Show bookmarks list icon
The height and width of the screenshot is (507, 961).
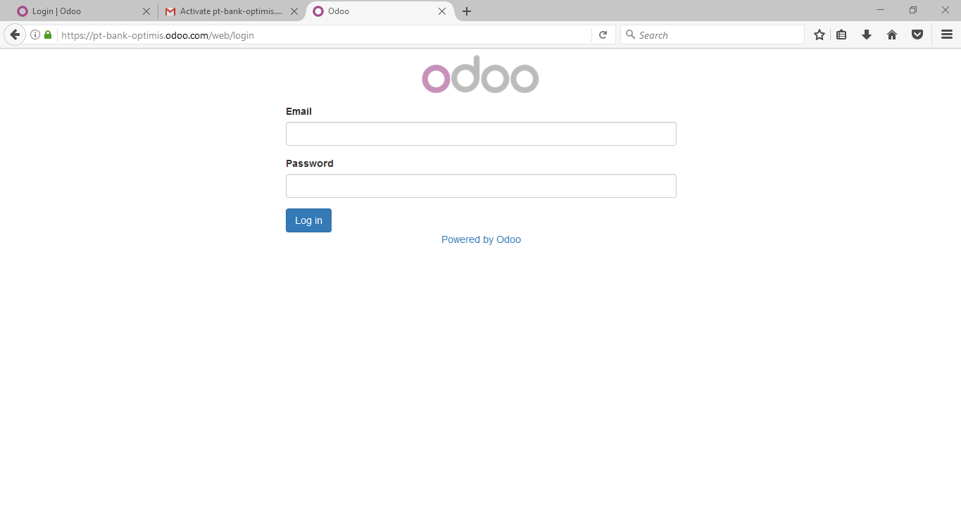[x=841, y=35]
